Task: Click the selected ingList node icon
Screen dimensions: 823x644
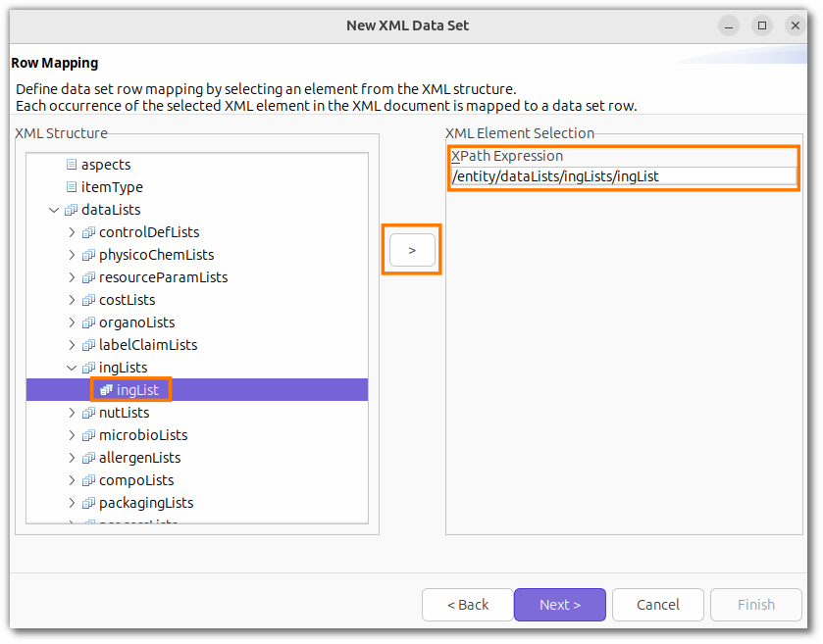Action: coord(107,390)
